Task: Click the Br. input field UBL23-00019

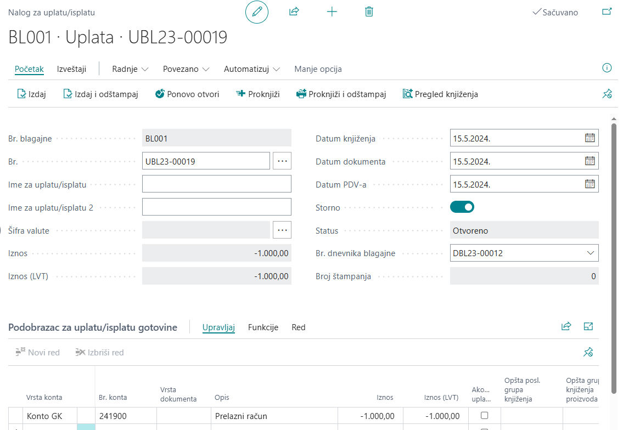Action: 206,161
